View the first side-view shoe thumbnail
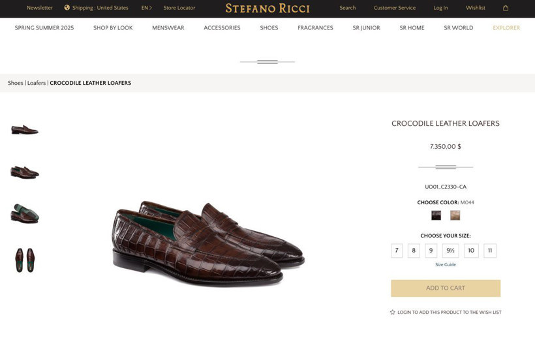Viewport: 535px width, 338px height. [25, 129]
